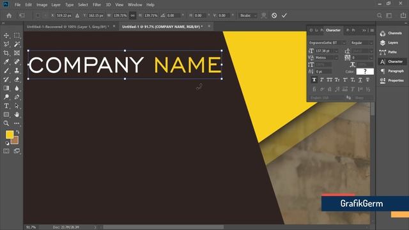Toggle Faux Bold in Character panel
The height and width of the screenshot is (230, 409).
click(x=314, y=80)
